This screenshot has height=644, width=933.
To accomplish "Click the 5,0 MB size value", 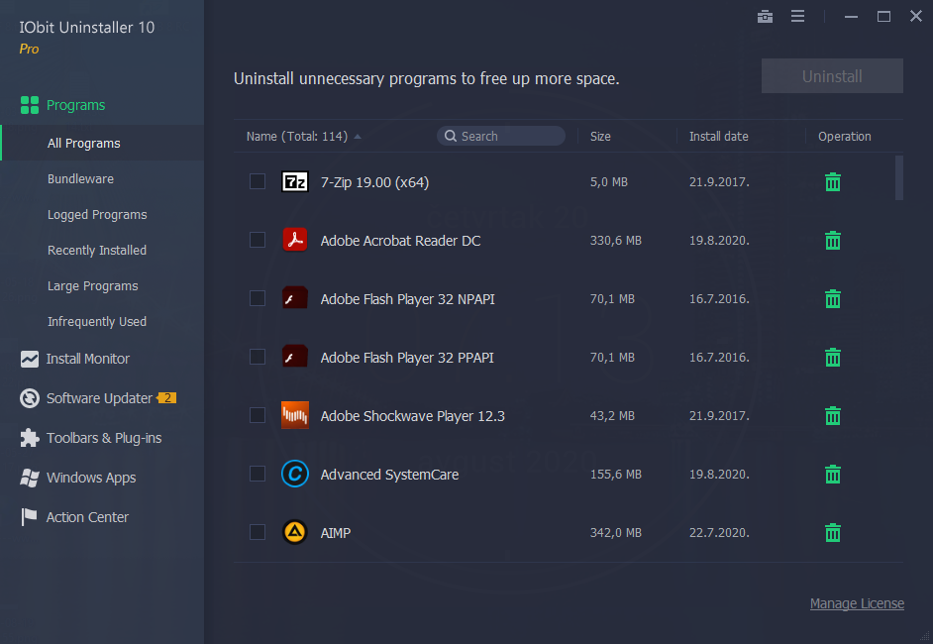I will pos(609,182).
